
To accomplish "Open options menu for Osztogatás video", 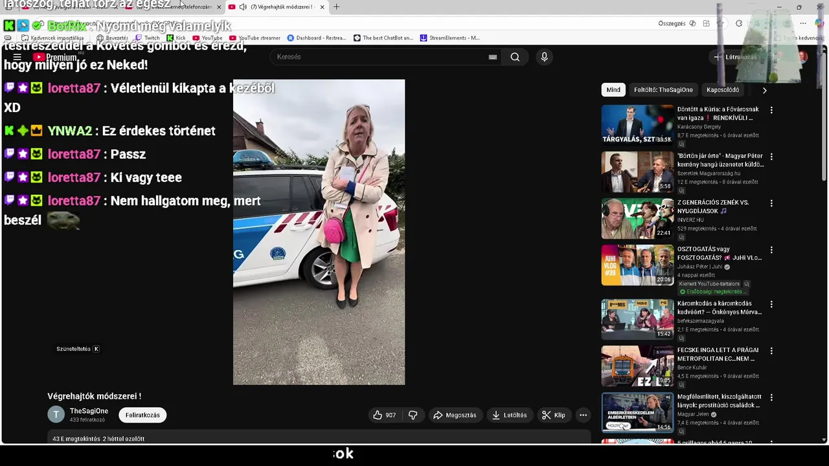I will point(771,250).
